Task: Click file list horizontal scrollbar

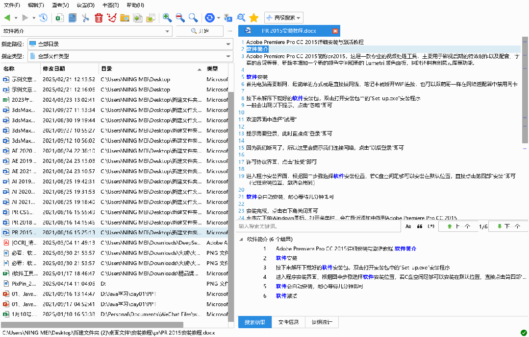Action: coord(92,325)
